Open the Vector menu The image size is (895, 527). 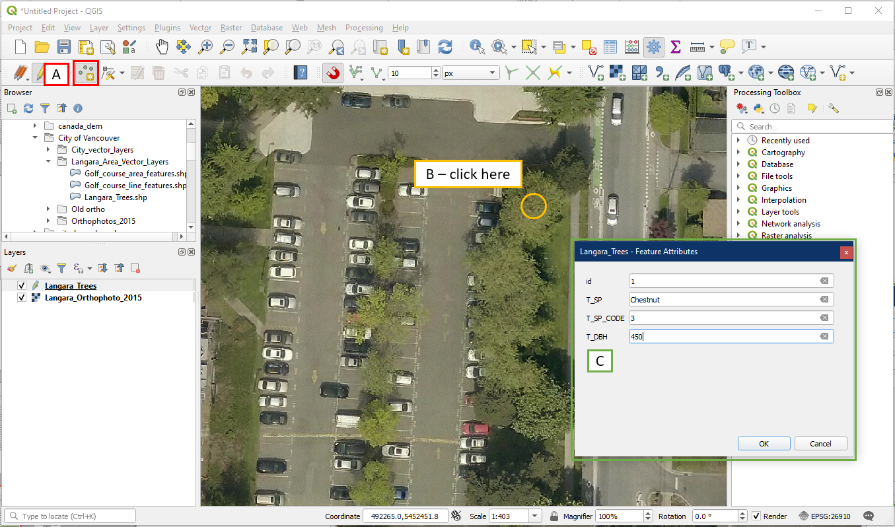200,28
